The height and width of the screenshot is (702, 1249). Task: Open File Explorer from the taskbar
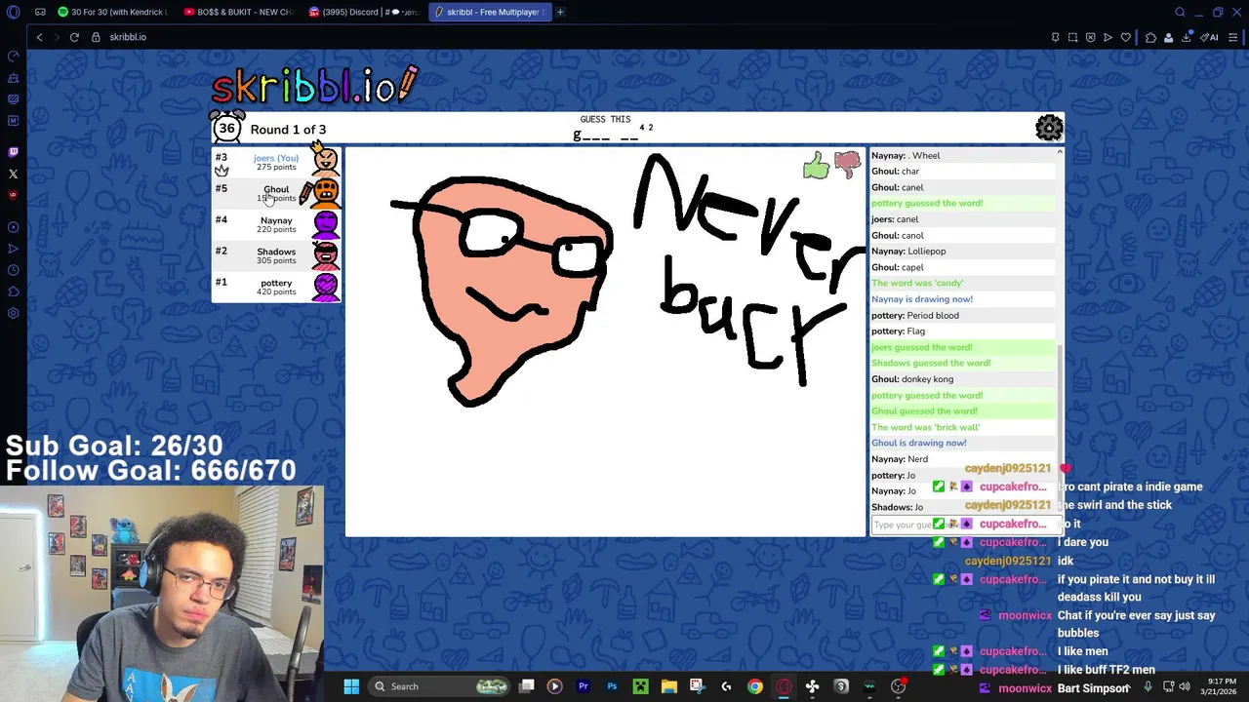[668, 686]
